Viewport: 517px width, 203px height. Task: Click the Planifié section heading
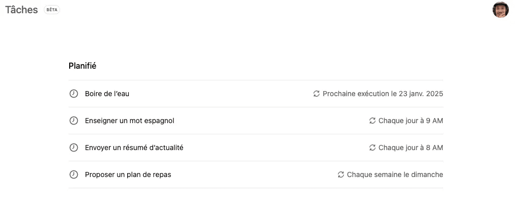82,66
